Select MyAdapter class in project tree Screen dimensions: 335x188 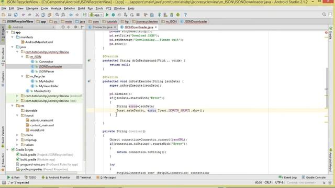tap(47, 81)
